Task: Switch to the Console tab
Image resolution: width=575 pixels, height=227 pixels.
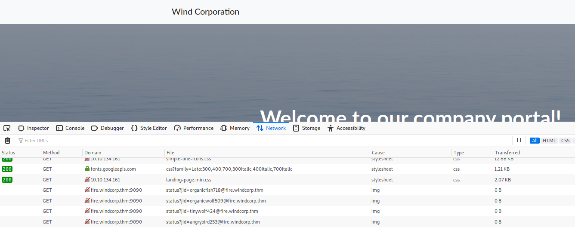Action: click(70, 128)
